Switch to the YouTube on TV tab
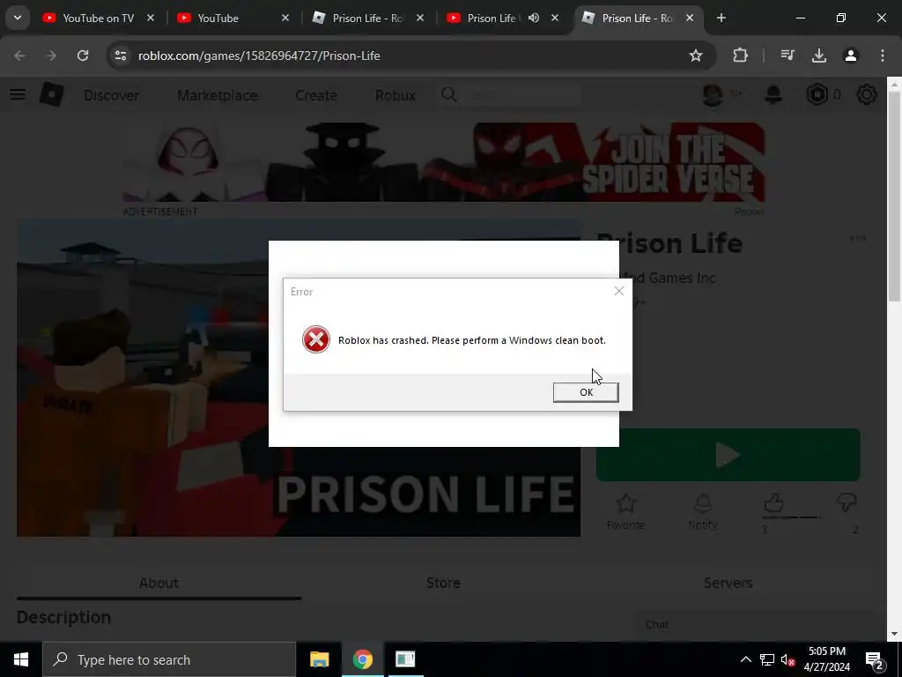The width and height of the screenshot is (902, 677). [x=98, y=18]
